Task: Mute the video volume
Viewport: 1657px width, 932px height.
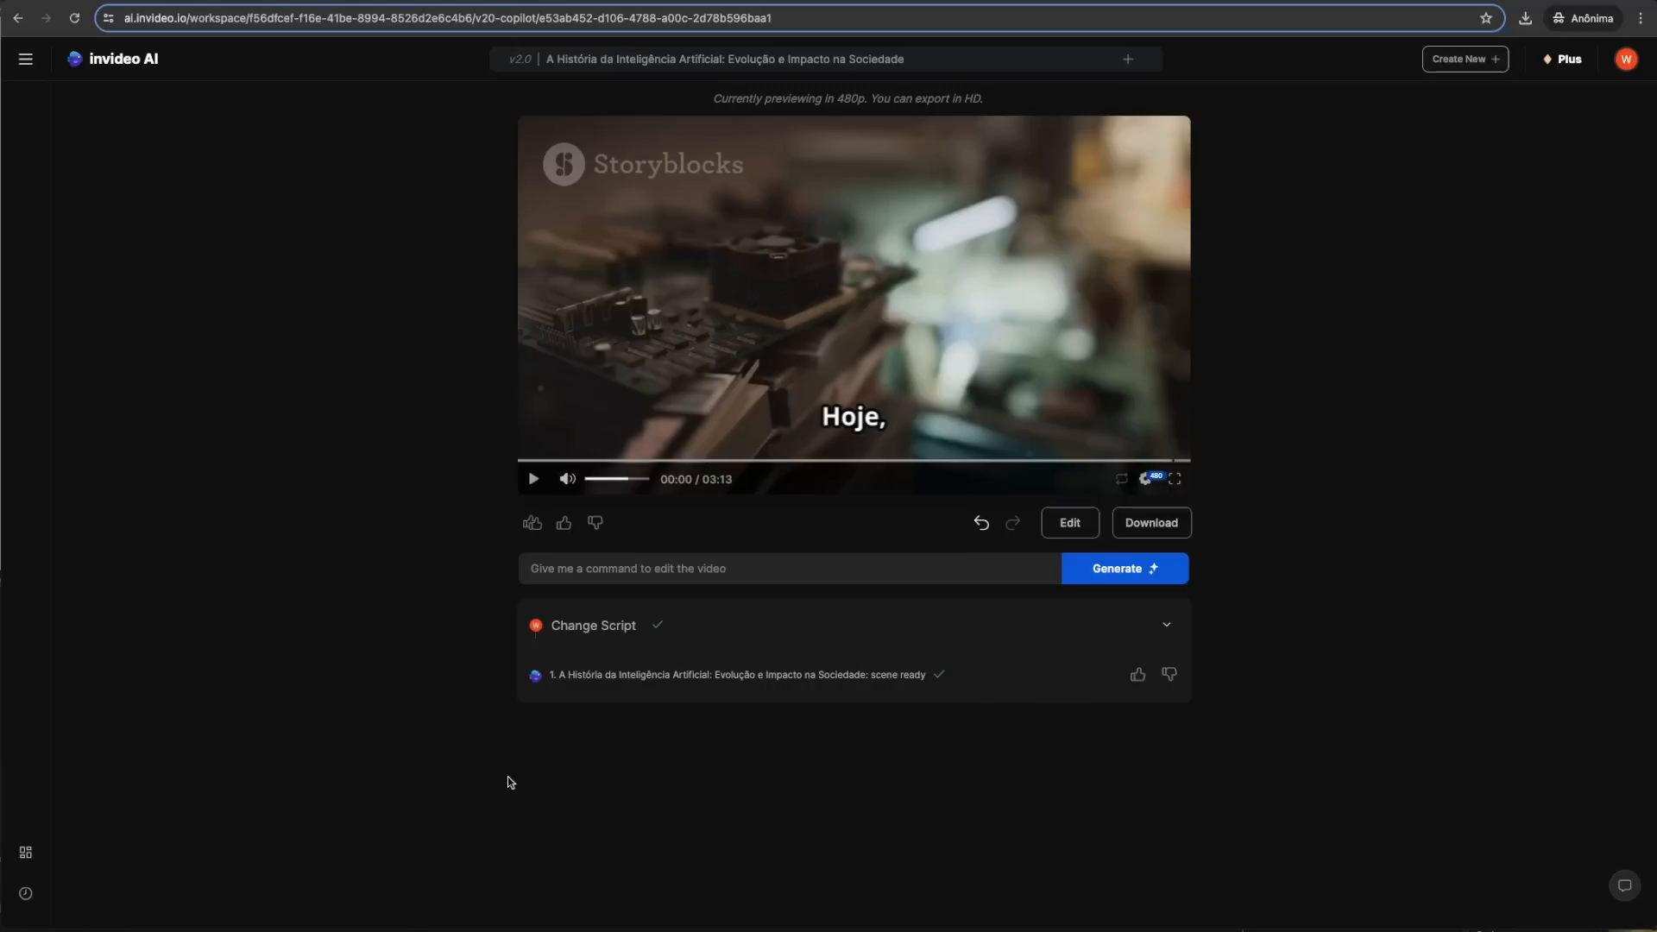Action: click(x=567, y=478)
